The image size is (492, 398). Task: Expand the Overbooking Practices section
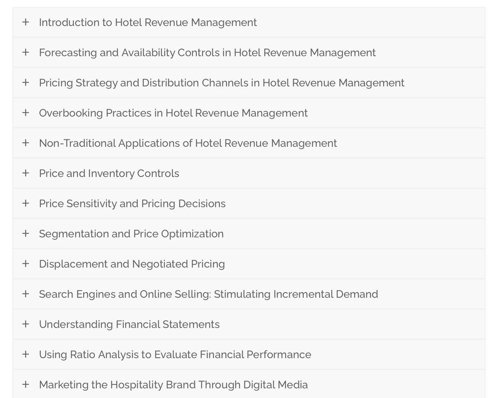pyautogui.click(x=26, y=113)
